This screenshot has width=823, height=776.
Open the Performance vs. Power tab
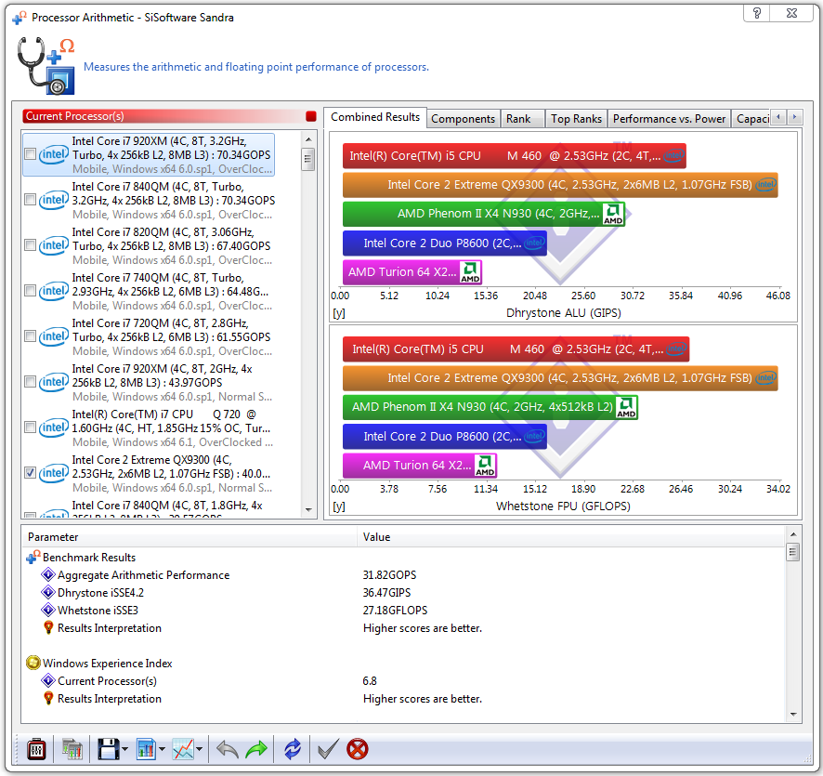pos(669,119)
